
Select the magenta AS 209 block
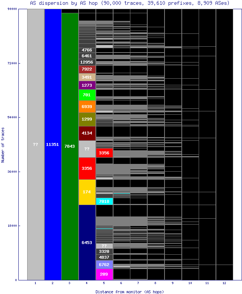[104, 274]
